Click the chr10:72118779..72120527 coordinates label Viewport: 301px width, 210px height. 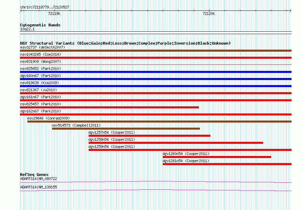(45, 7)
